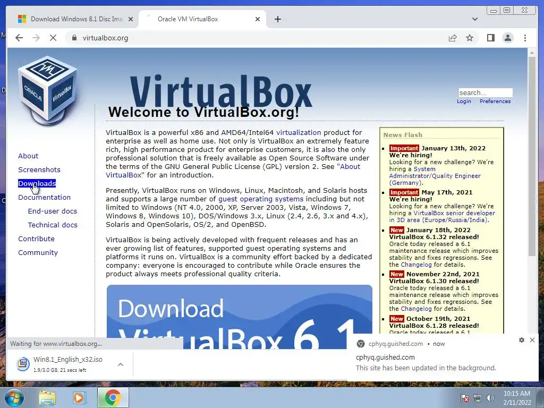Open Screenshots page in sidebar
Viewport: 544px width, 408px height.
pos(39,169)
